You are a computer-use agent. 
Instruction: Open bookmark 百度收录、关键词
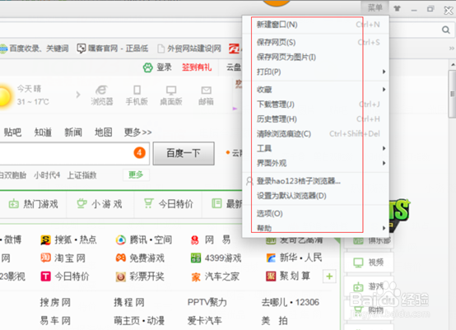click(35, 49)
